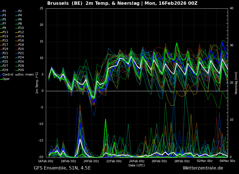Click the P14 legend entry
The width and height of the screenshot is (239, 174).
coord(20,36)
